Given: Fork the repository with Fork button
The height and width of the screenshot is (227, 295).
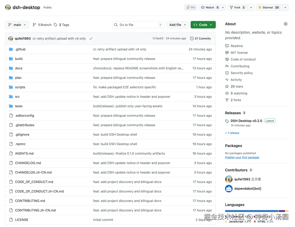Looking at the screenshot, I should 238,7.
